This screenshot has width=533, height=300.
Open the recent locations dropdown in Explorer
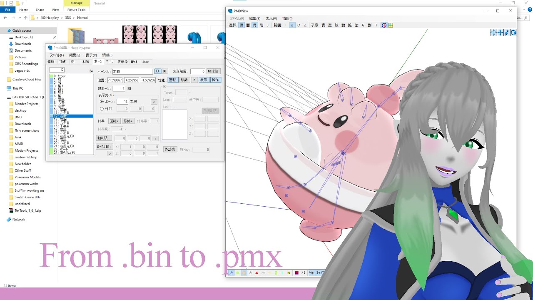(19, 17)
